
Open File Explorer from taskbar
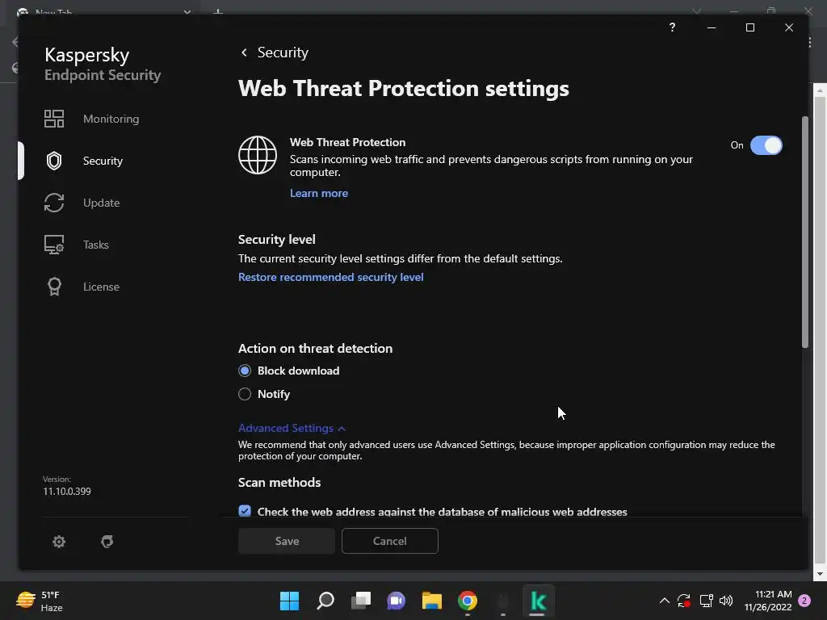pos(432,601)
